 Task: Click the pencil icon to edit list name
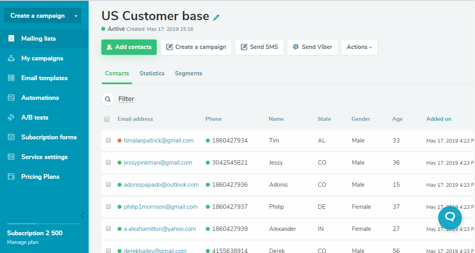[x=216, y=17]
